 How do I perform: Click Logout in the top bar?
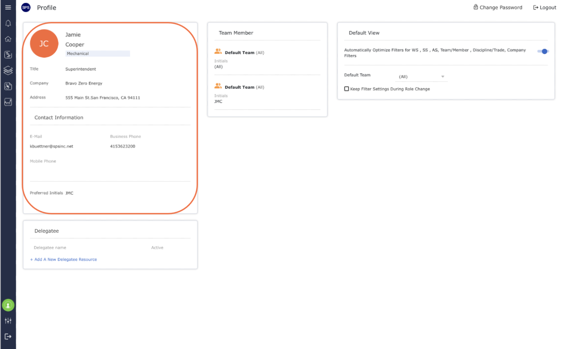pyautogui.click(x=544, y=8)
